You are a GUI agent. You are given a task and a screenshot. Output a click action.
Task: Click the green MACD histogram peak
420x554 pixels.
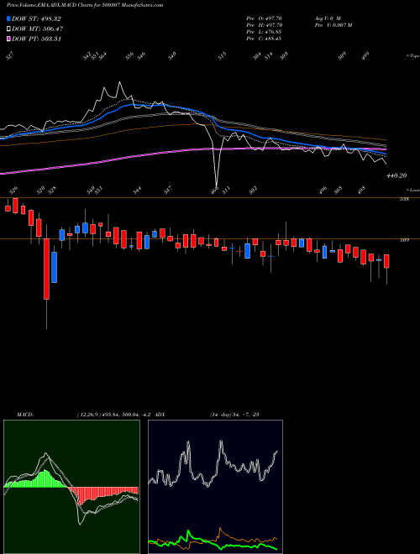45,478
